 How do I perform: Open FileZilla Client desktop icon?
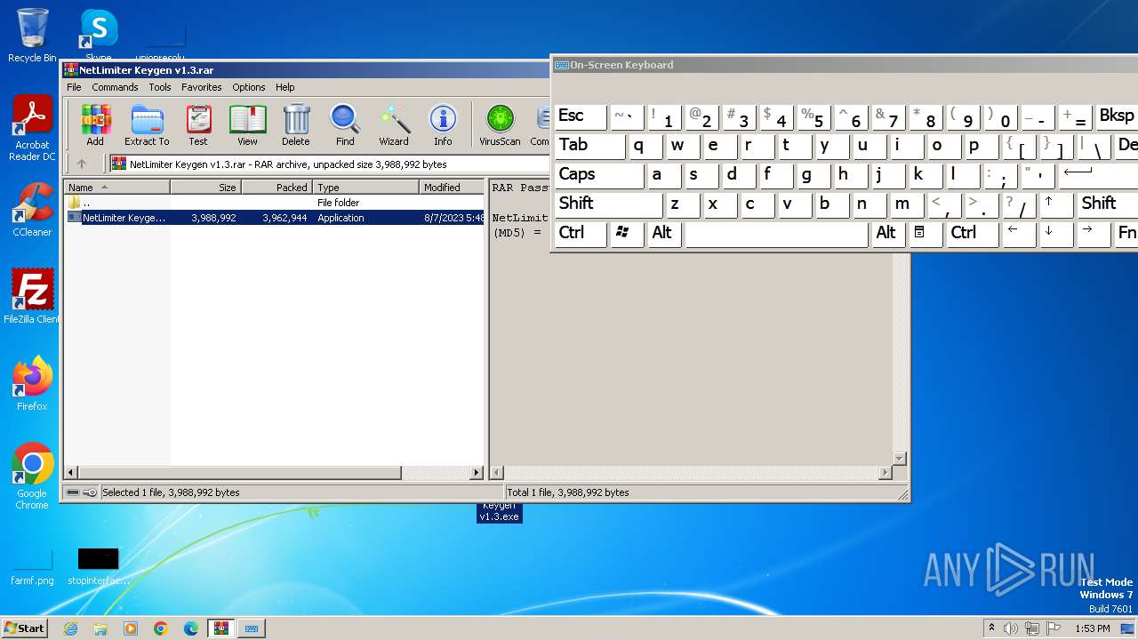click(32, 296)
